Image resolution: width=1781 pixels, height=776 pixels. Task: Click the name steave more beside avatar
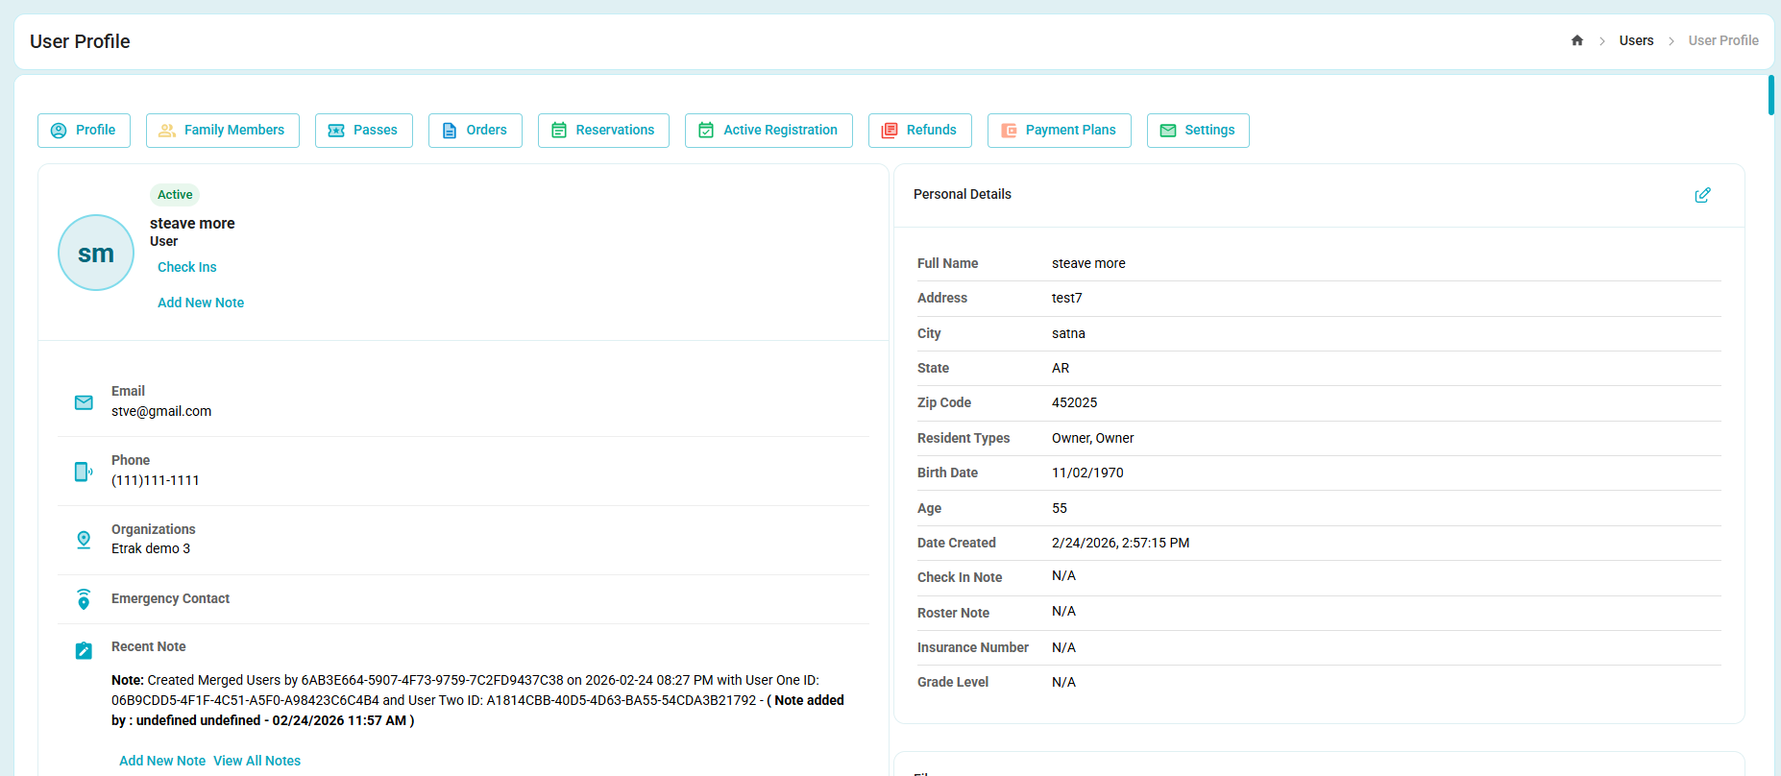click(192, 223)
